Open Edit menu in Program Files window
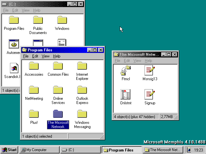 (35, 56)
